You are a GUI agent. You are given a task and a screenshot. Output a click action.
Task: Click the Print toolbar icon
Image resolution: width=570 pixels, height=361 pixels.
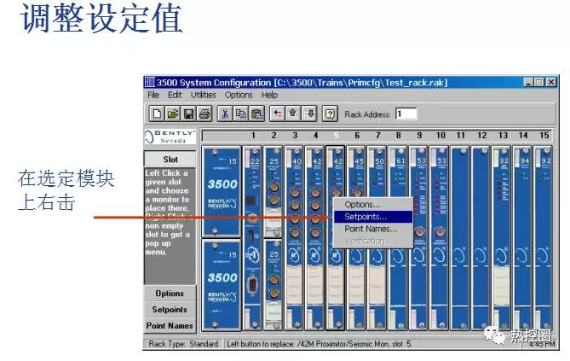(204, 114)
